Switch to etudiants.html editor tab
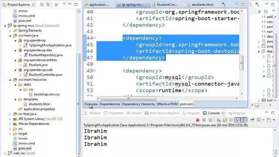This screenshot has height=157, width=279. [x=200, y=5]
